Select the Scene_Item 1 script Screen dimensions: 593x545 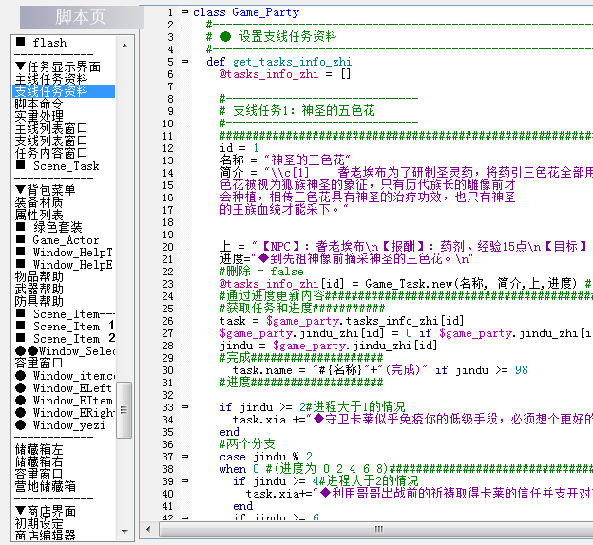tap(64, 327)
